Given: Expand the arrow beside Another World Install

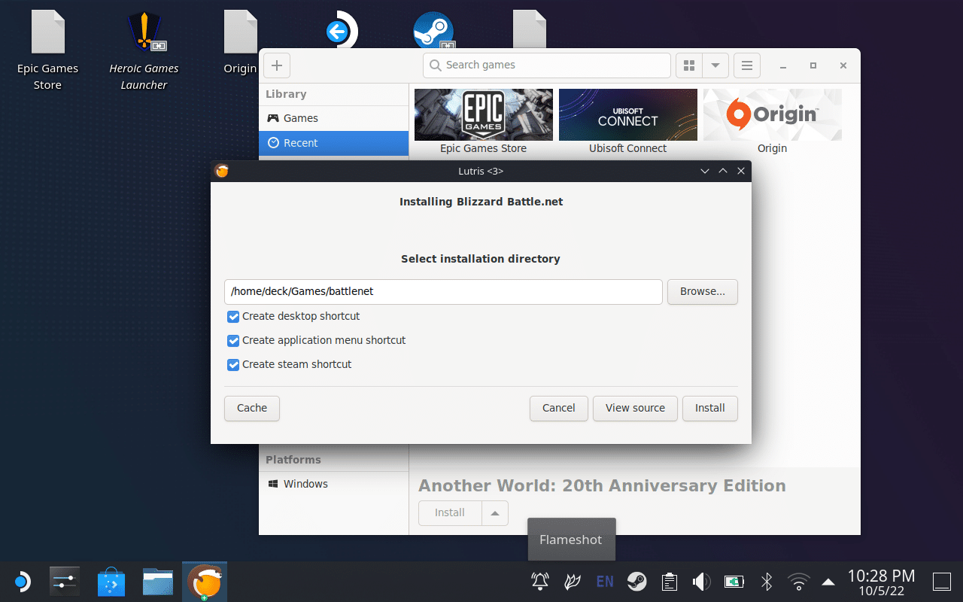Looking at the screenshot, I should pyautogui.click(x=495, y=513).
